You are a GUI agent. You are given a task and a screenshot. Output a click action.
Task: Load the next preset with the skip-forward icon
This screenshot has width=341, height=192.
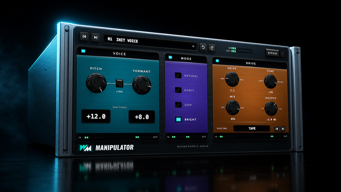(95, 38)
